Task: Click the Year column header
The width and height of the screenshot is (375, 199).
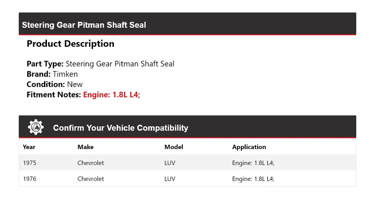Action: pyautogui.click(x=29, y=147)
